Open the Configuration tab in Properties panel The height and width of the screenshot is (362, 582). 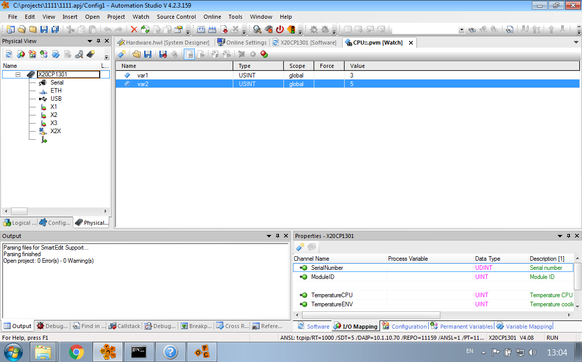click(404, 327)
